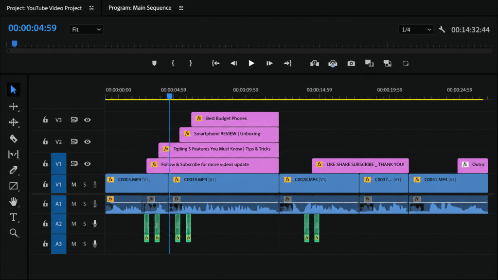The width and height of the screenshot is (498, 280).
Task: Click the Extract button
Action: click(333, 64)
